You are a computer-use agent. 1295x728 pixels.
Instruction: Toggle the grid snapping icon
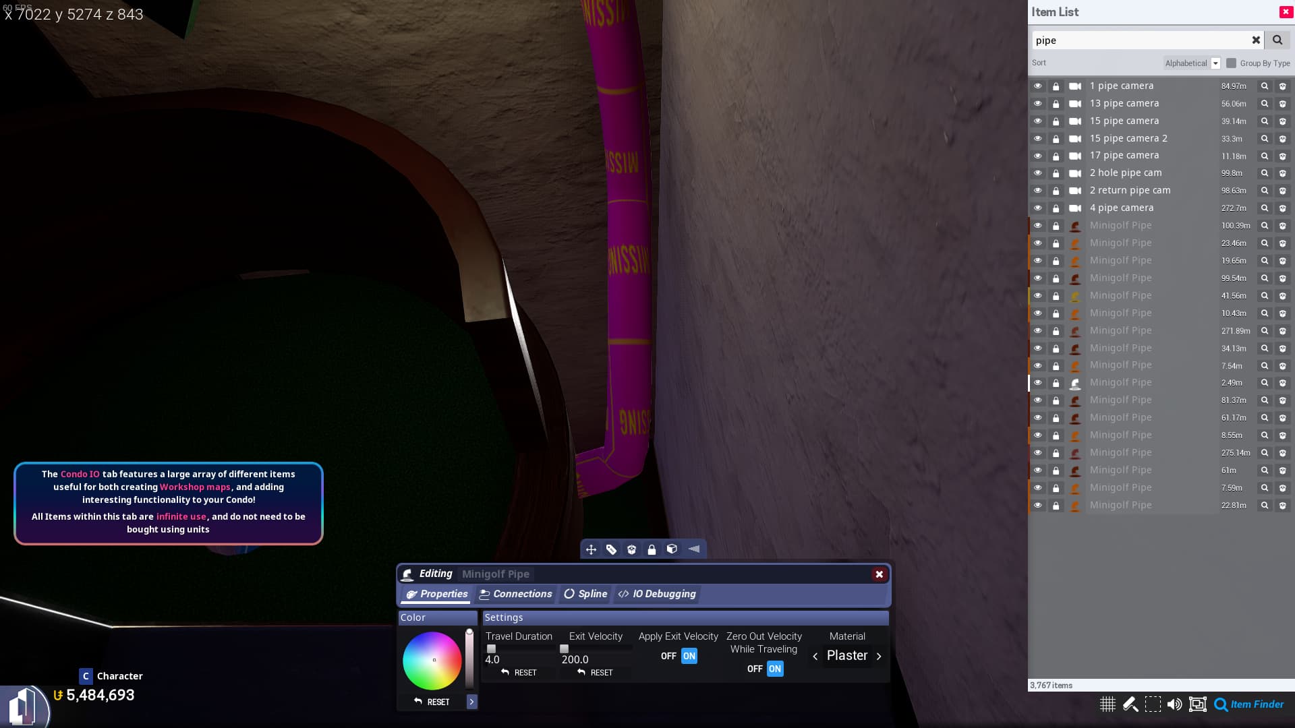click(1107, 704)
